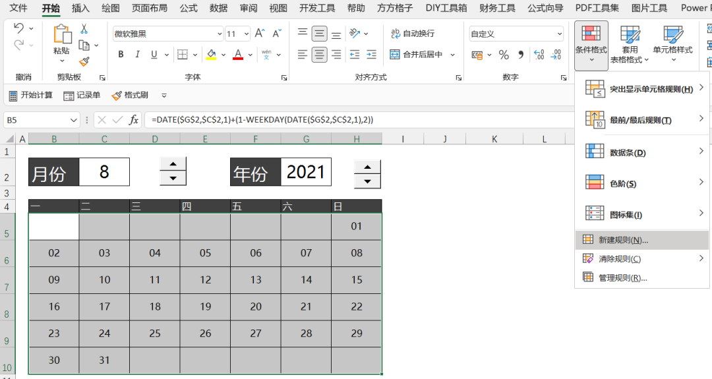
Task: Click the accounting currency format icon
Action: click(x=477, y=55)
